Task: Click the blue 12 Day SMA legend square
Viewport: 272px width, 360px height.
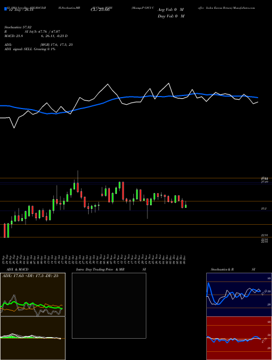Action: point(5,9)
